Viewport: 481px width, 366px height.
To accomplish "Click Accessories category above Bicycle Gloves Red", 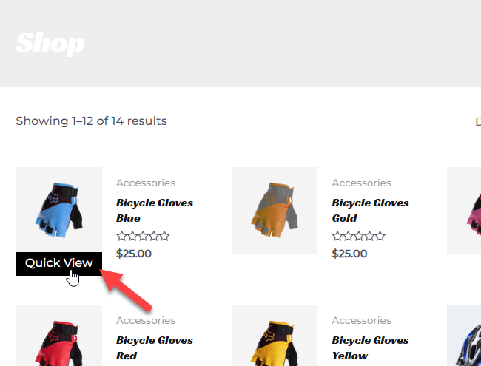I will 146,320.
